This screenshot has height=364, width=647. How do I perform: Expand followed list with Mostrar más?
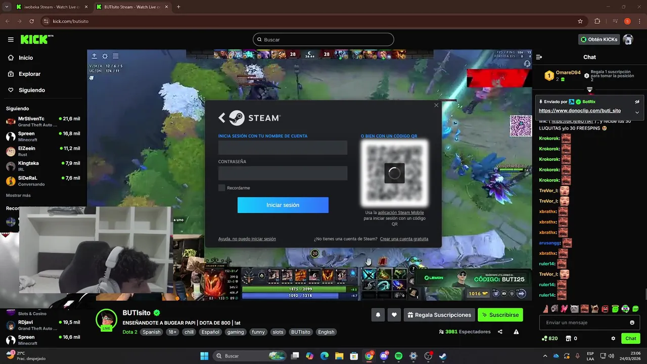pos(18,195)
